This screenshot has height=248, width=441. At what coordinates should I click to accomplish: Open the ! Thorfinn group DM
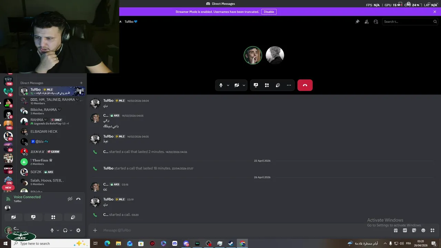pyautogui.click(x=52, y=162)
